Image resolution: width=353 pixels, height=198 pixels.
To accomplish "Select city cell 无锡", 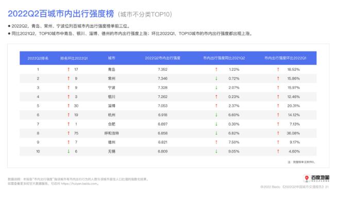I will coord(111,152).
